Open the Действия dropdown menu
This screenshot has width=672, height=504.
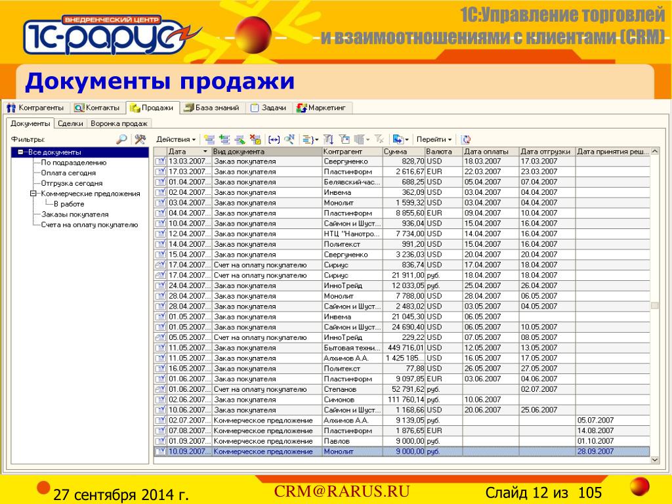(176, 139)
